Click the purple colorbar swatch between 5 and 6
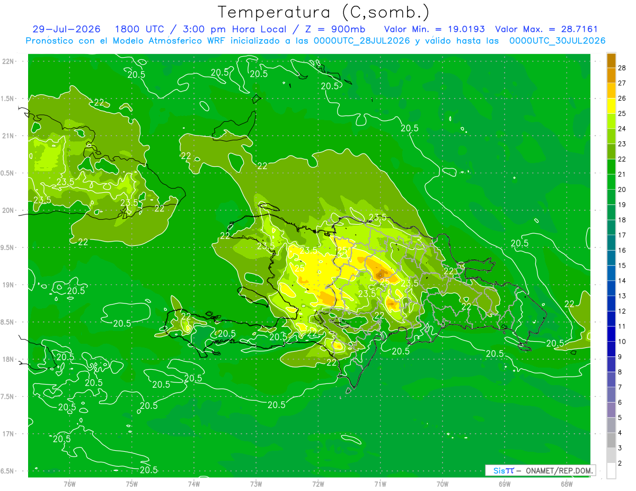636x491 pixels. coord(611,410)
